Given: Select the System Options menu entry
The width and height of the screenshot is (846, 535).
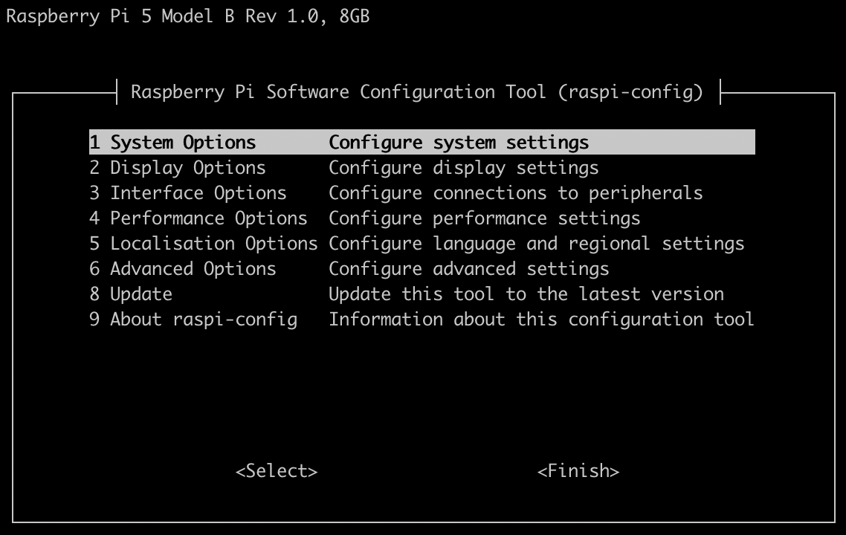Looking at the screenshot, I should (x=172, y=143).
